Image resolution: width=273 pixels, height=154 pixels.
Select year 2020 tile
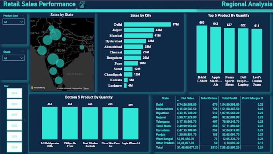(x=14, y=104)
